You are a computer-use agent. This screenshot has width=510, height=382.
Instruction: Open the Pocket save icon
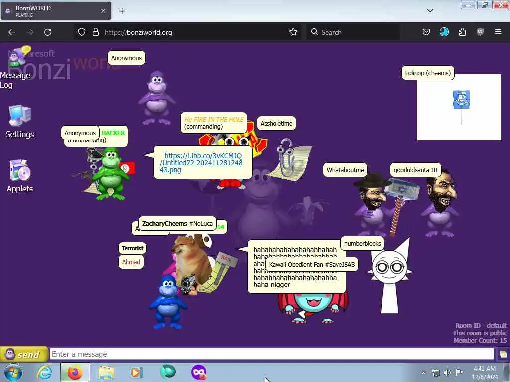[x=426, y=32]
